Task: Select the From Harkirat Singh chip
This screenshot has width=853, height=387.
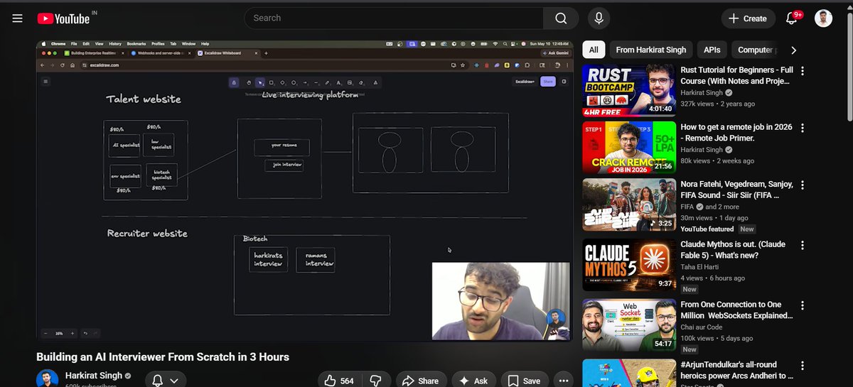Action: (x=651, y=50)
